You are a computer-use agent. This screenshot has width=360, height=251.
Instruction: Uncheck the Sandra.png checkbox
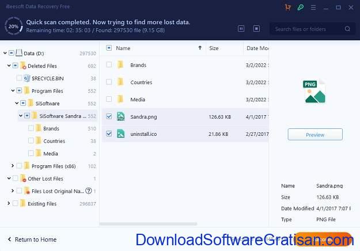109,116
